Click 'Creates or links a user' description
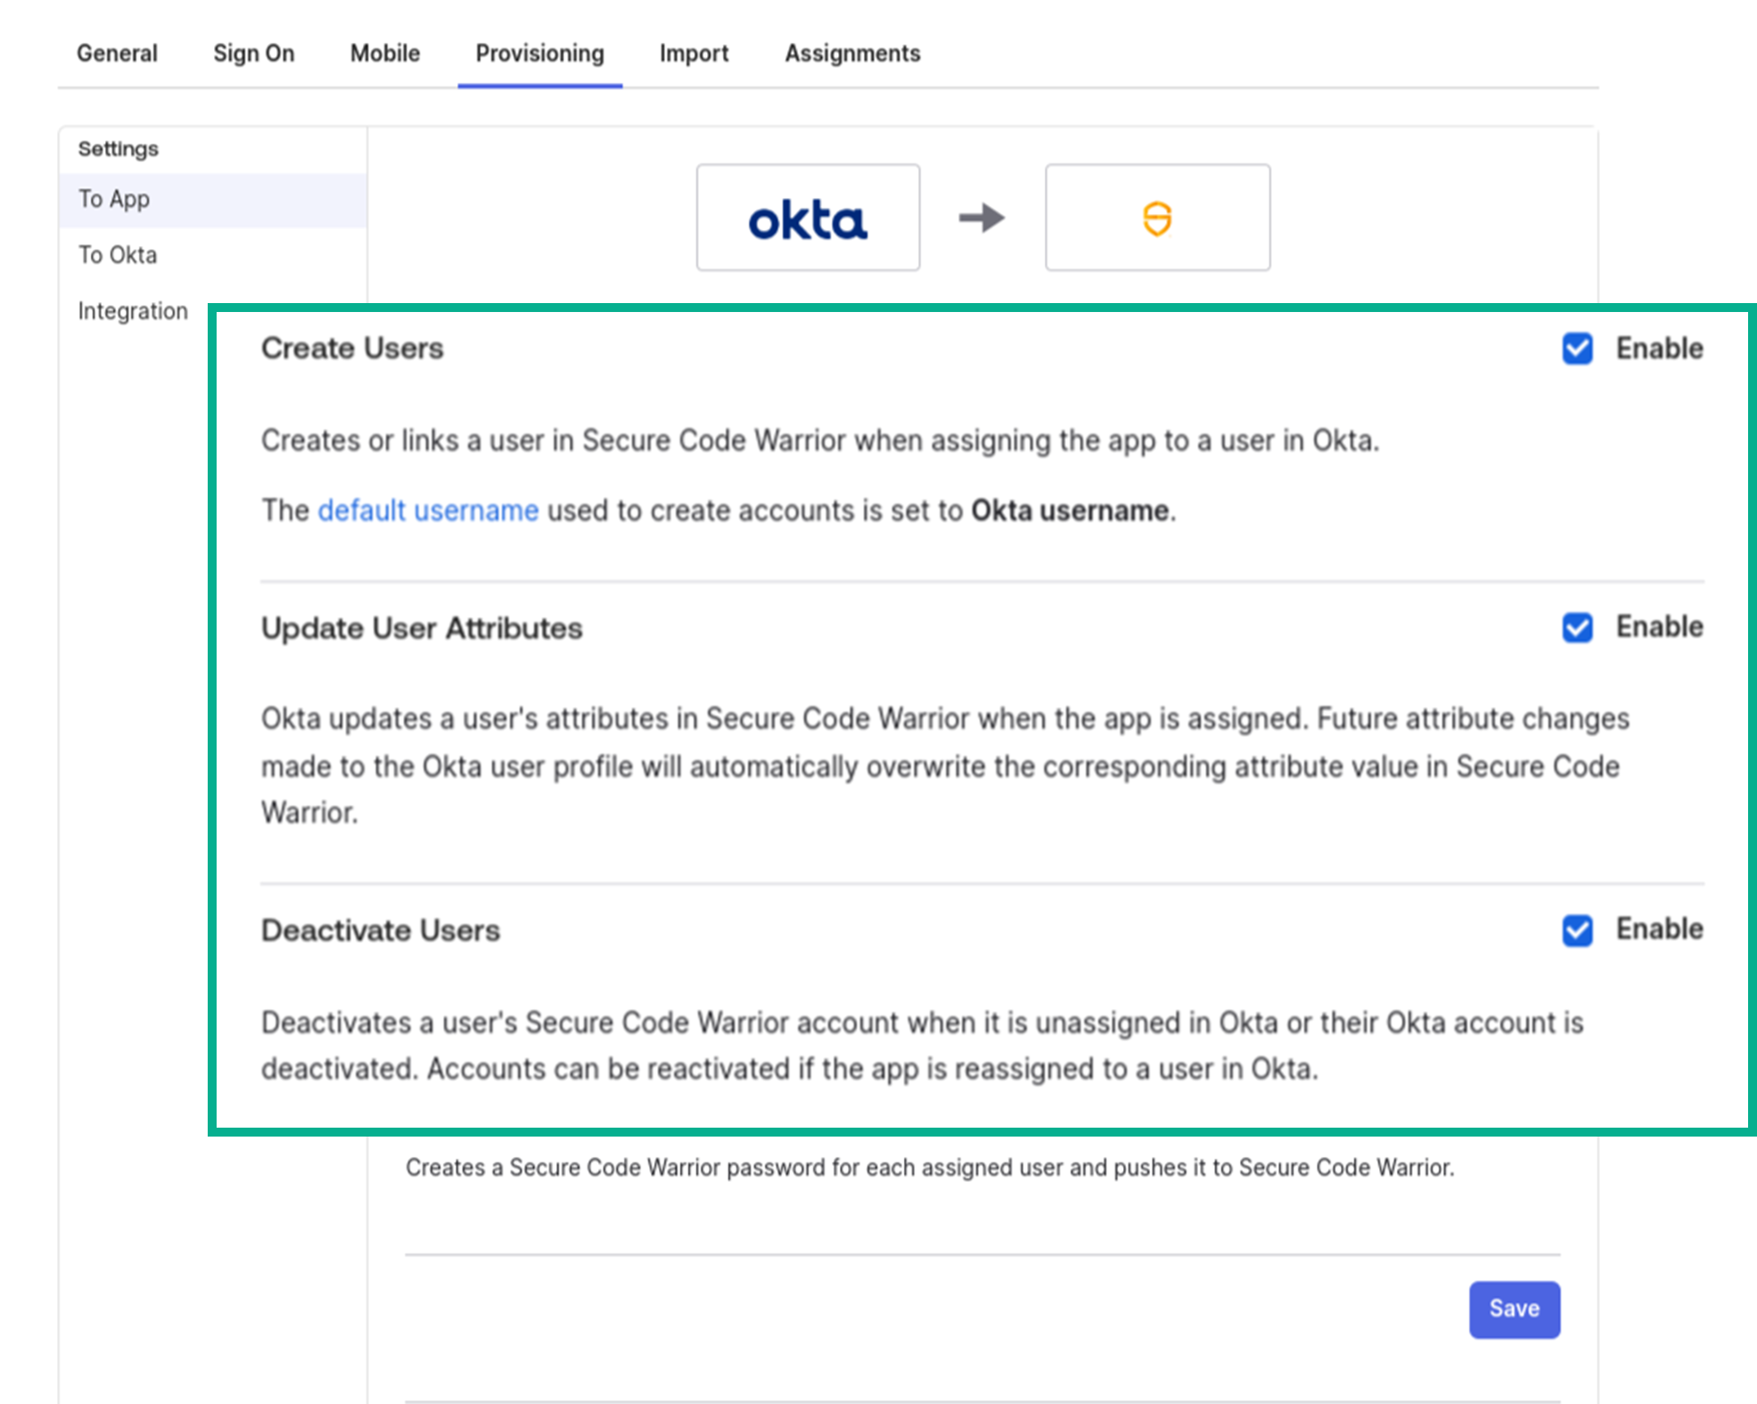Viewport: 1757px width, 1404px height. [820, 441]
